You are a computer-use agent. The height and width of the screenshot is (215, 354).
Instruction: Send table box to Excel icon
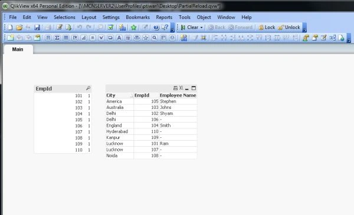(x=181, y=88)
